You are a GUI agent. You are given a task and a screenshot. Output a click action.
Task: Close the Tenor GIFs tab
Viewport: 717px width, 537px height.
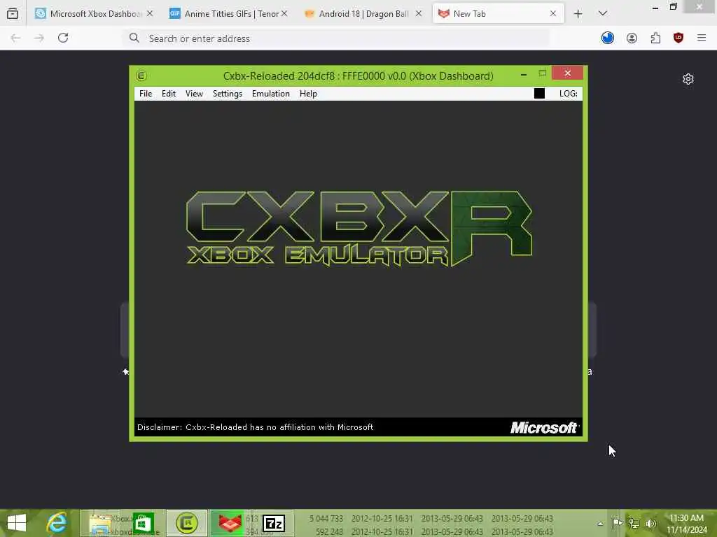click(x=284, y=14)
